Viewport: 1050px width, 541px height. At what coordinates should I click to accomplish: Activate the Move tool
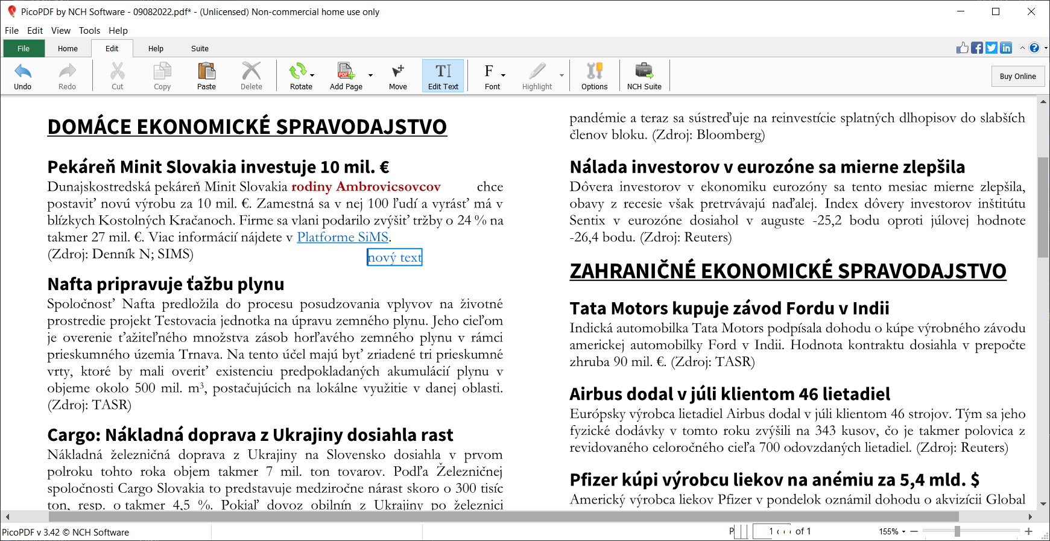[397, 71]
